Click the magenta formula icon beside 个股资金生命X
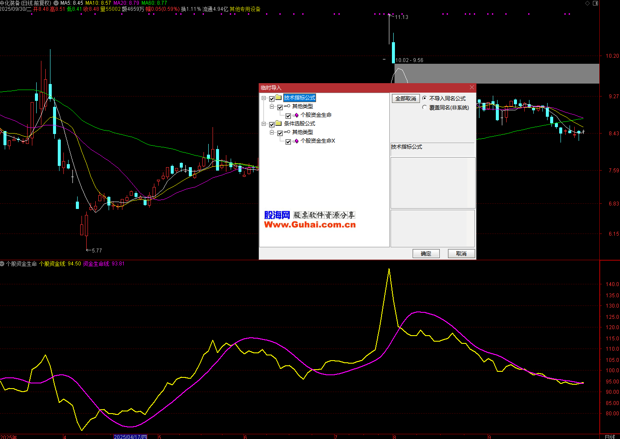620x439 pixels. 296,141
